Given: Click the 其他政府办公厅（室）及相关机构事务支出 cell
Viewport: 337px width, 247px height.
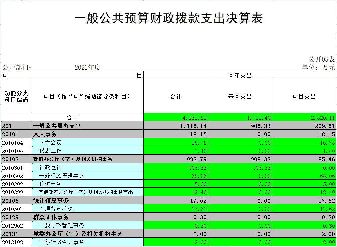Looking at the screenshot, I should point(88,192).
